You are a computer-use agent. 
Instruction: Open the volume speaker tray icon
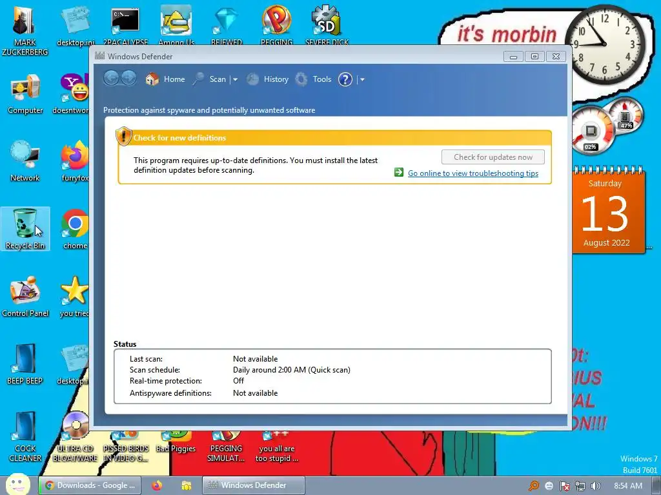(x=596, y=486)
